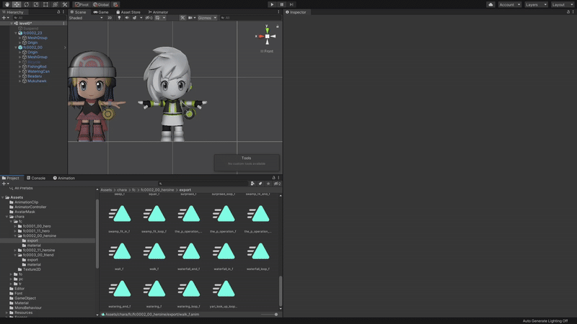Toggle Pivot handle position
Screen dimensions: 577x324
click(82, 4)
